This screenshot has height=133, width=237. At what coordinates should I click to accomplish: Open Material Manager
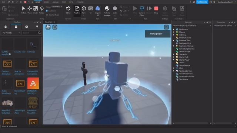point(107,11)
